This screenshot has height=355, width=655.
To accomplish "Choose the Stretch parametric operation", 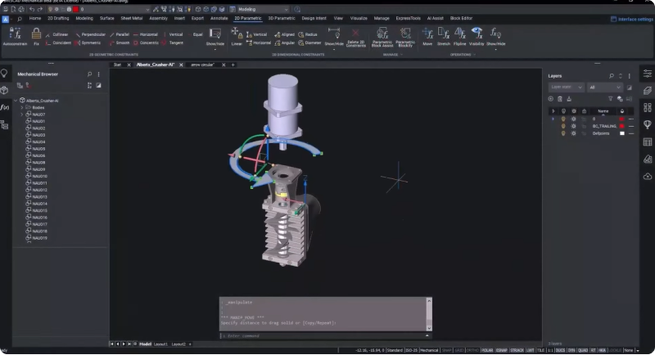I will coord(444,36).
